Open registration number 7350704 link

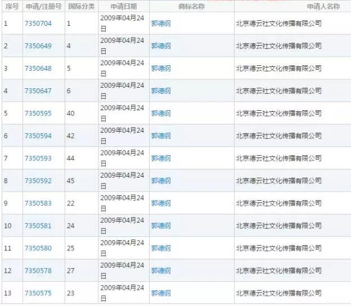38,24
